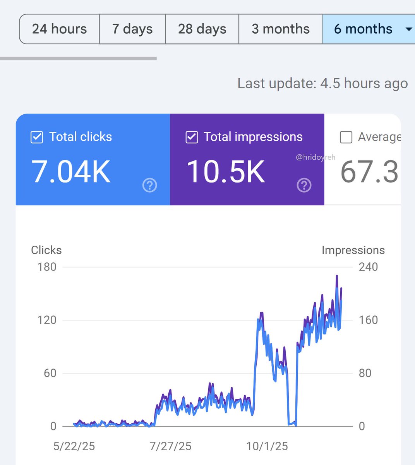Click the 180 clicks axis value
This screenshot has height=465, width=415.
tap(47, 267)
